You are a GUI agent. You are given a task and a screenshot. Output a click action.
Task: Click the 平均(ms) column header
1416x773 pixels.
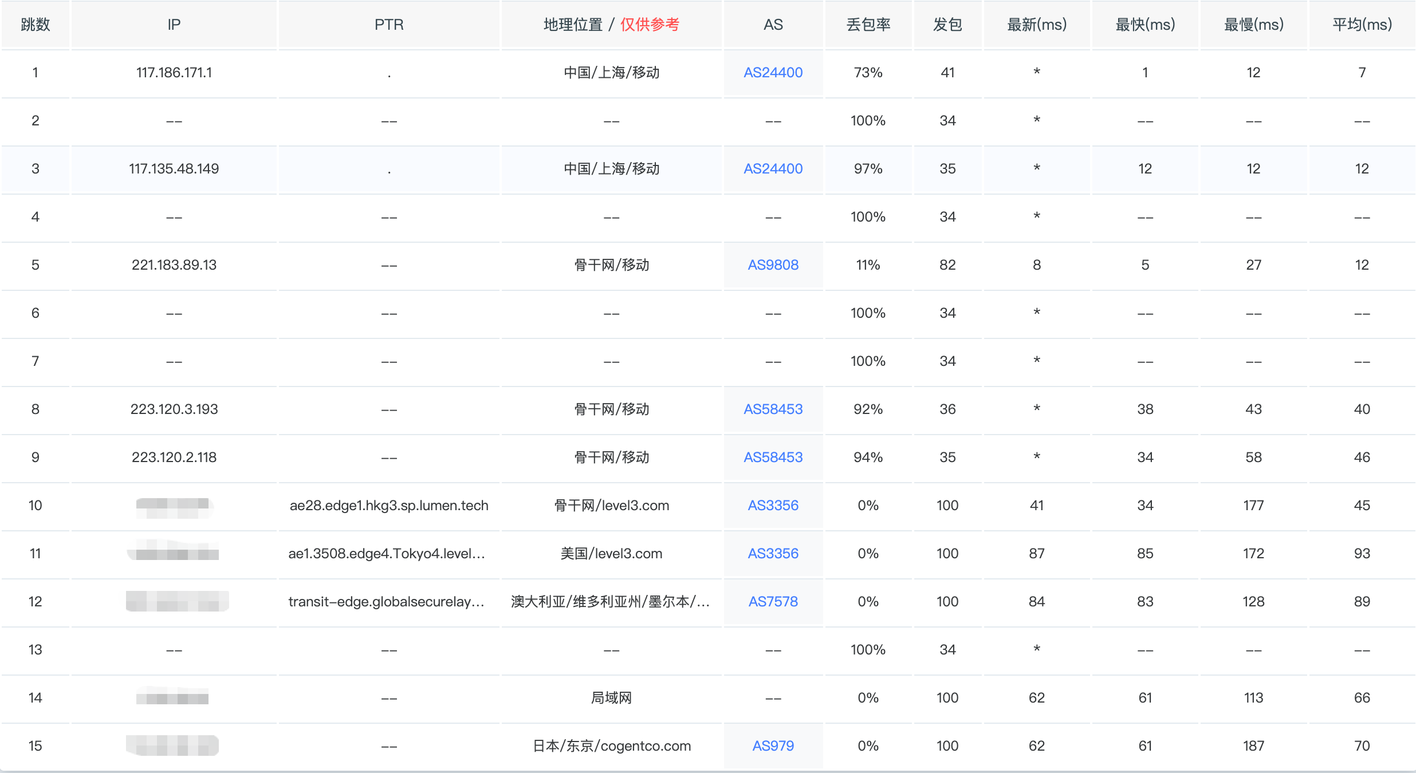click(x=1362, y=25)
